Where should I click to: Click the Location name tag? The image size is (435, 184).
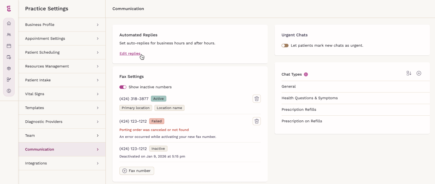[169, 108]
